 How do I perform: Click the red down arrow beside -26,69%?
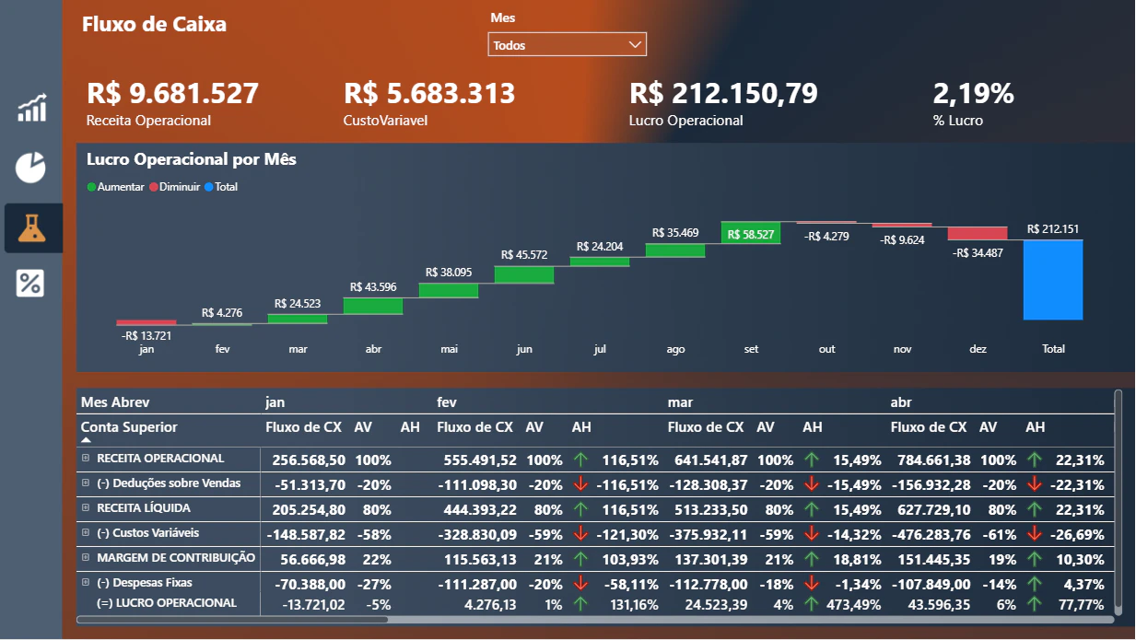coord(1034,533)
